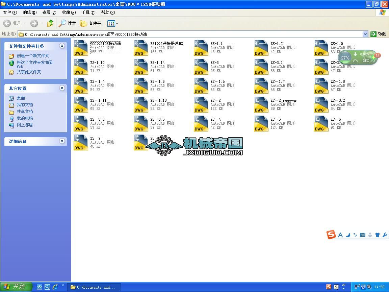
Task: Open the 查看(V) menu
Action: (x=49, y=13)
